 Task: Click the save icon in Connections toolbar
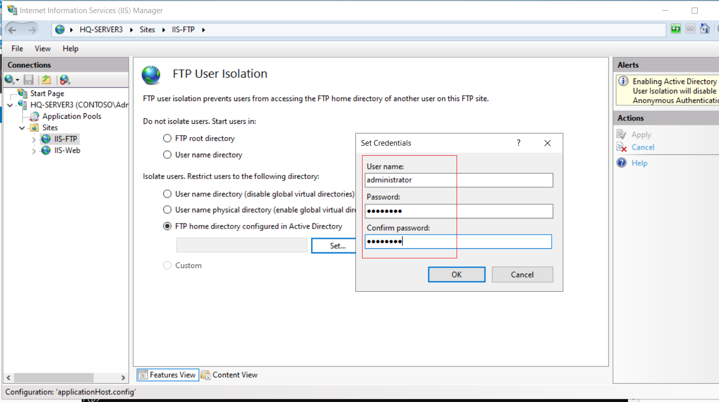(29, 80)
